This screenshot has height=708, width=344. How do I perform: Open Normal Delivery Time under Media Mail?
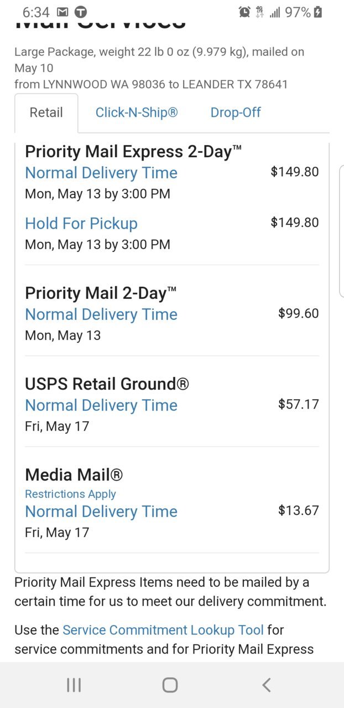tap(101, 511)
